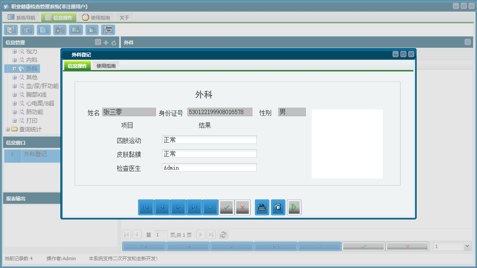Screen dimensions: 477x268
Task: Print the 外科 record from the dialog
Action: point(262,207)
